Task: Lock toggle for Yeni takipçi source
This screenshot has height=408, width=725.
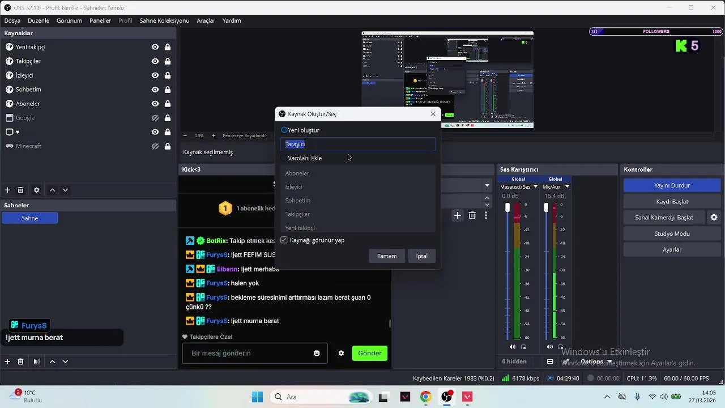Action: point(168,47)
